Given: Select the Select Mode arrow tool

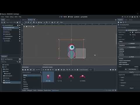Looking at the screenshot, I should 23,22.
